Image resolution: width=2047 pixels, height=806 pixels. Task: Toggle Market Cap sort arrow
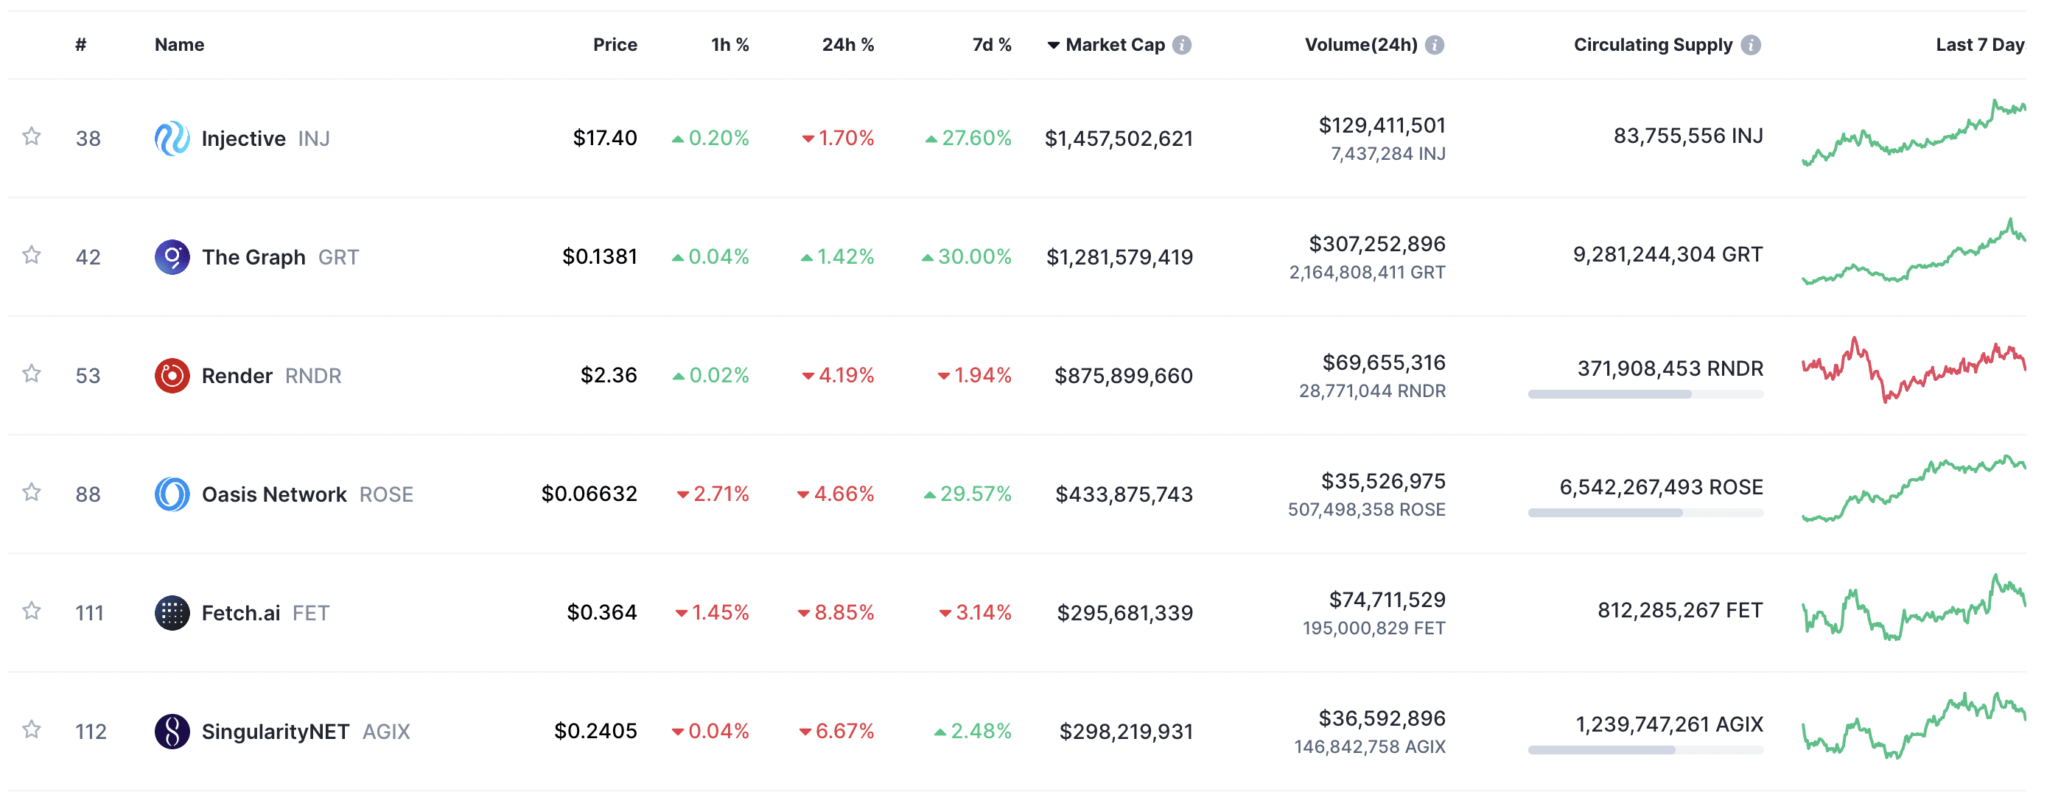(x=1053, y=45)
